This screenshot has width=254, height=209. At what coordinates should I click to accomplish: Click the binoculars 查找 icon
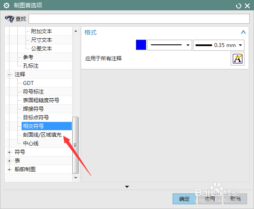[x=10, y=19]
